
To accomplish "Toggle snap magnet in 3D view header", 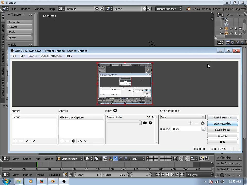I will click(187, 159).
